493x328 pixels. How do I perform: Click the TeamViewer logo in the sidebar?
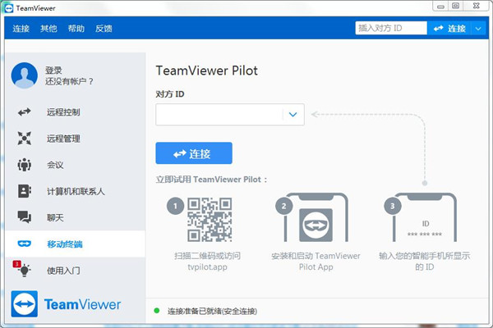click(66, 304)
